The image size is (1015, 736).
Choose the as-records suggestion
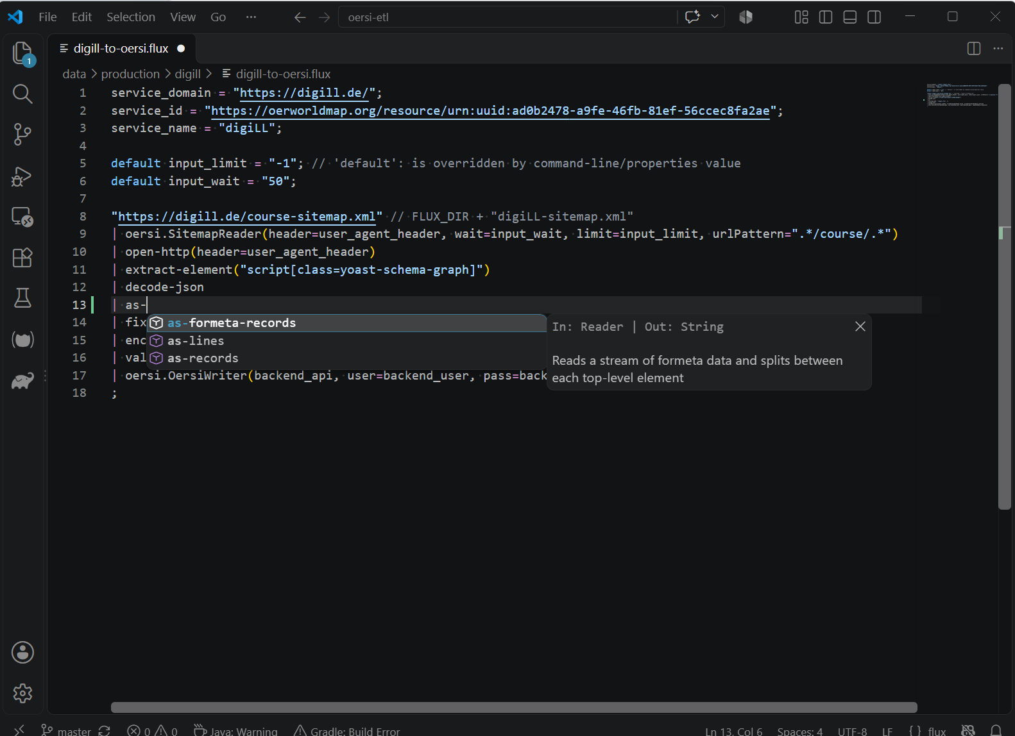(346, 358)
